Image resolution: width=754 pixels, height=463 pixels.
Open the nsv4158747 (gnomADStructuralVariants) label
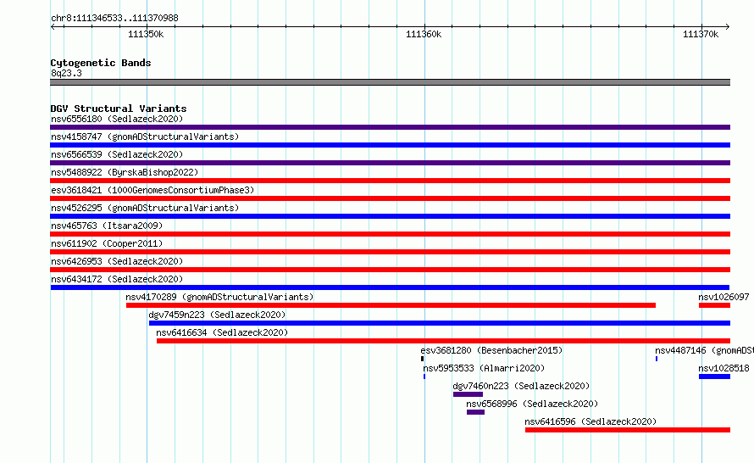(145, 137)
